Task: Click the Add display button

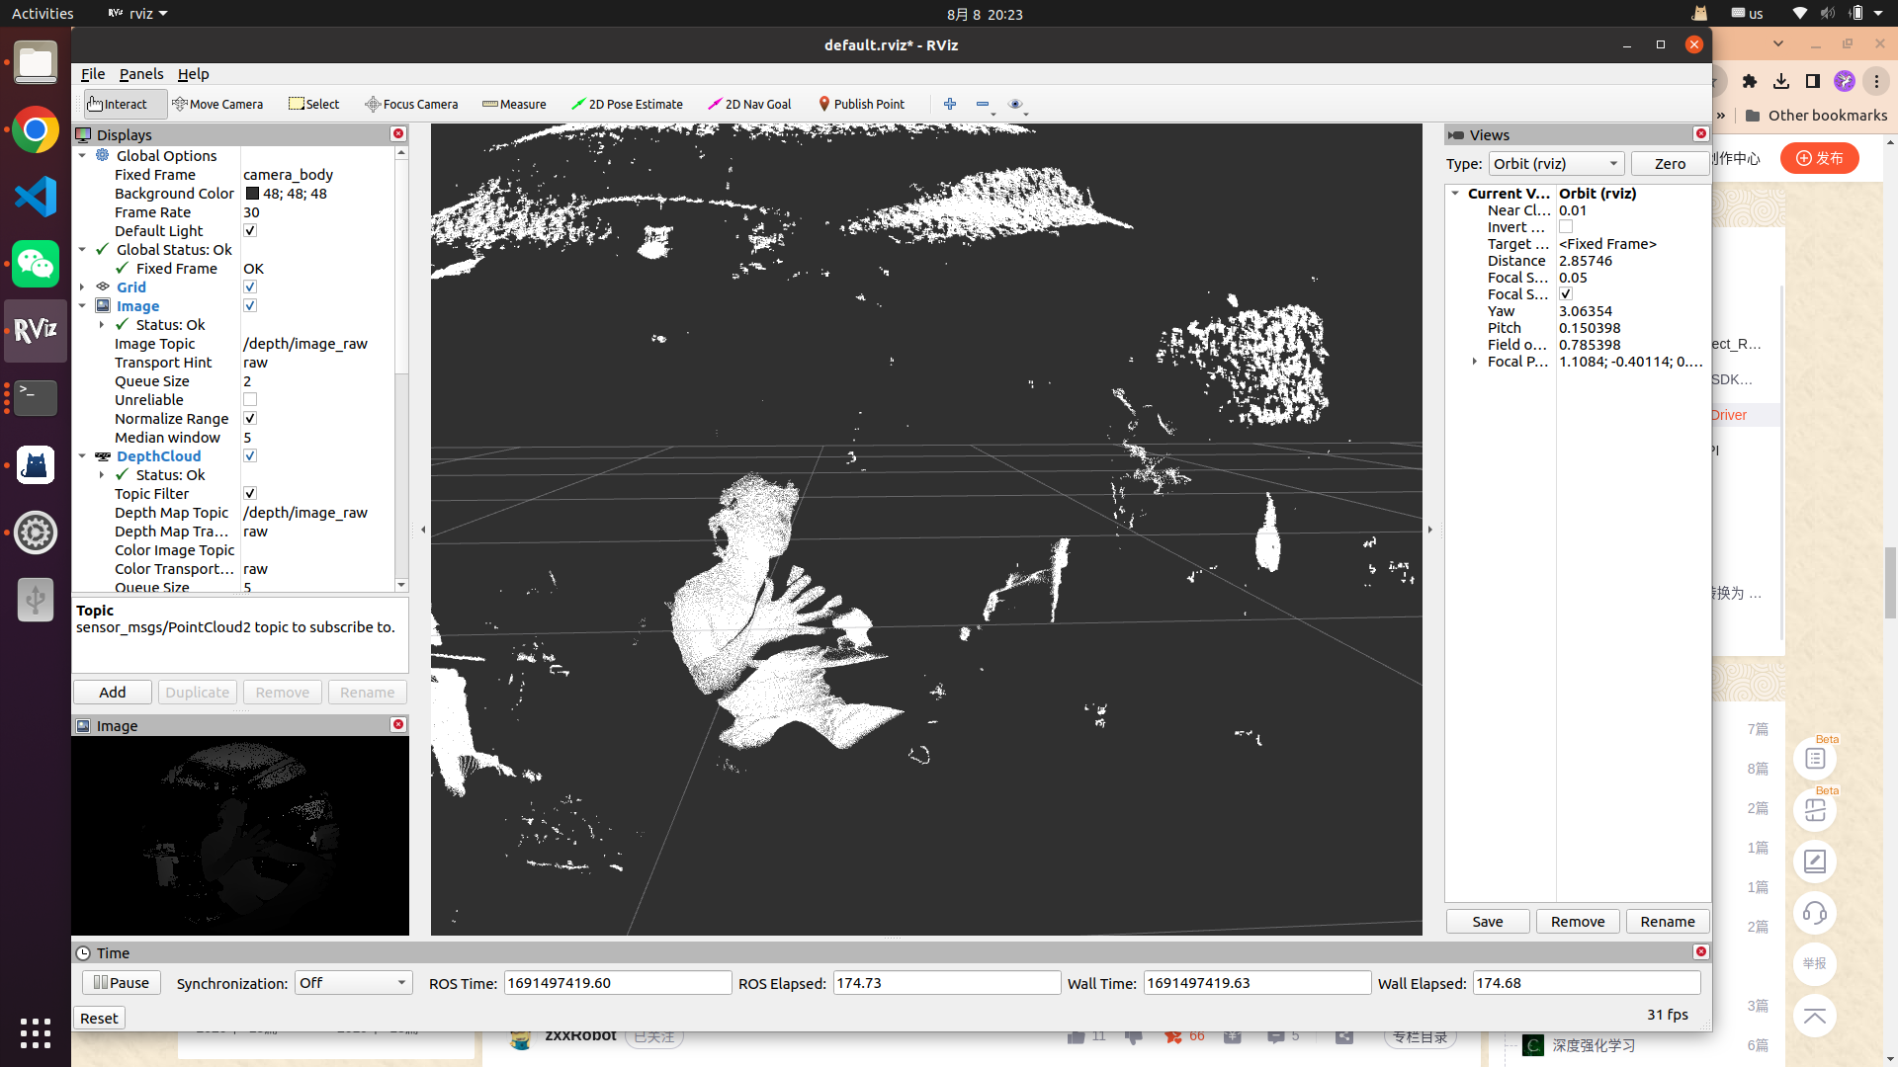Action: [x=113, y=693]
